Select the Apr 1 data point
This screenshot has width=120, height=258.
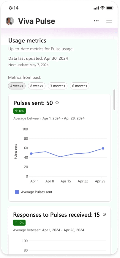click(x=31, y=153)
